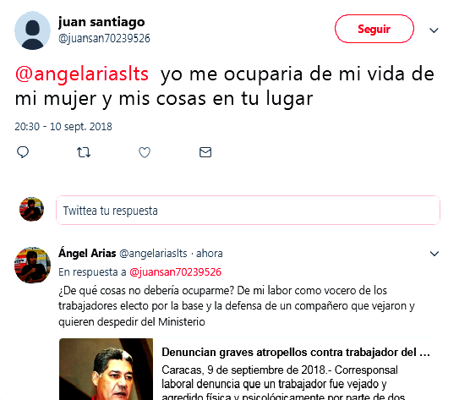Open juan santiago's default avatar

tap(32, 30)
